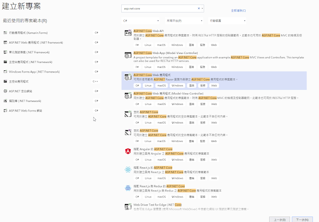Click the highlighted ASP.NET Core Web 應用程式 icon

click(128, 77)
